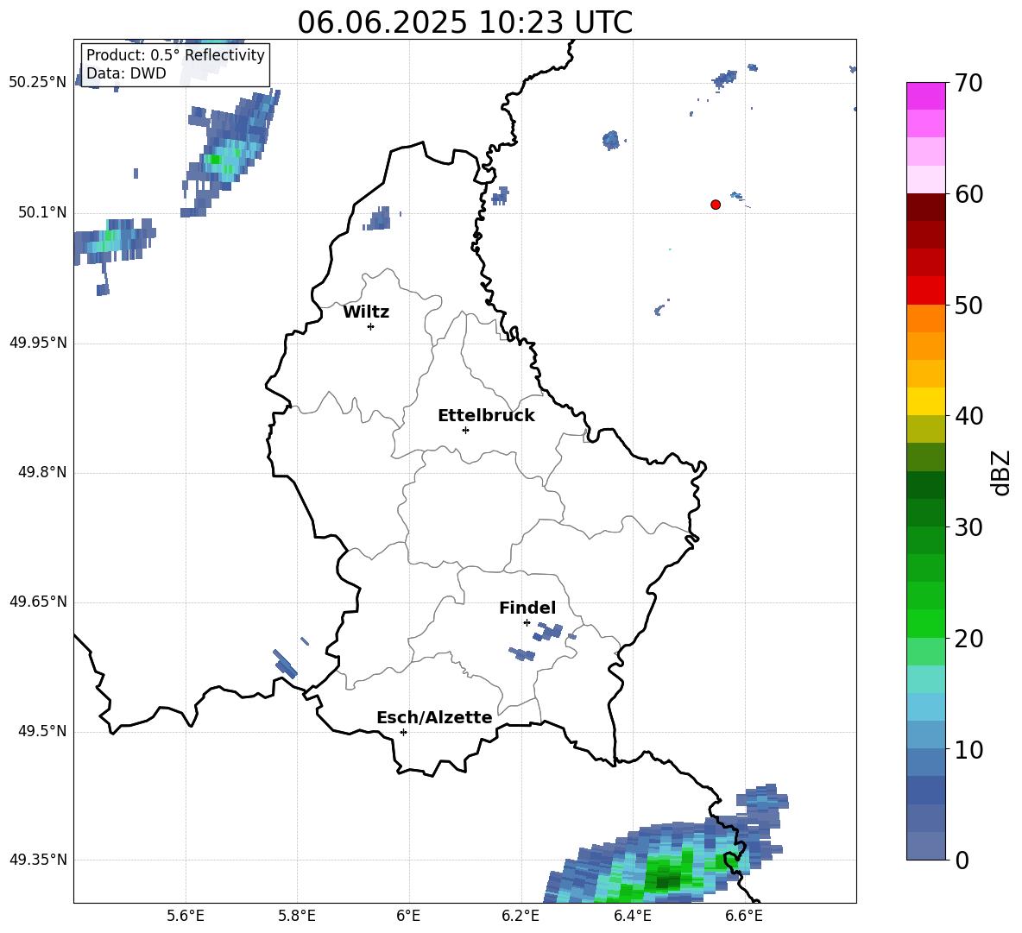The image size is (1022, 933).
Task: Click the Product: 0.5° Reflectivity text
Action: [x=175, y=55]
